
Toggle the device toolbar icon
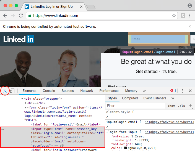coord(12,91)
